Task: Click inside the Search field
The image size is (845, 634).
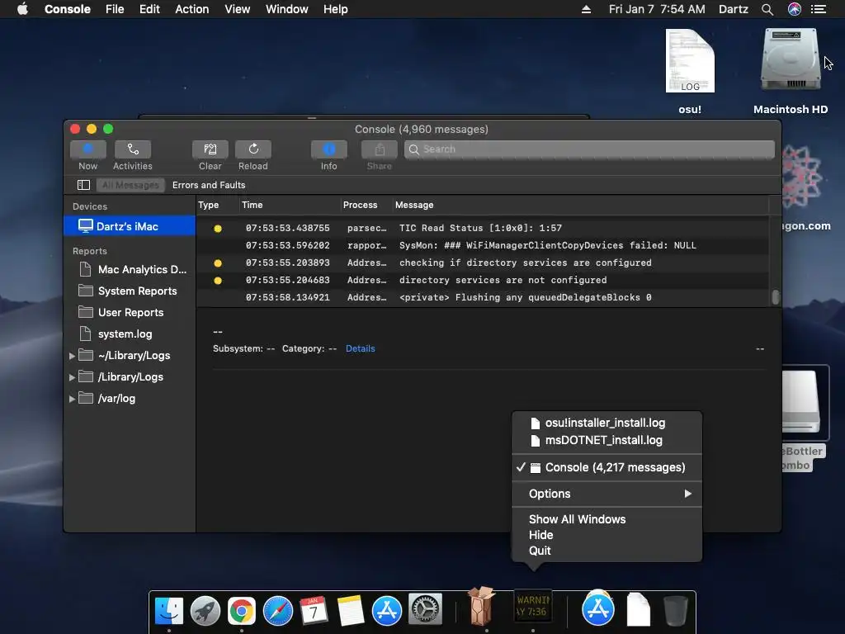Action: (x=589, y=149)
